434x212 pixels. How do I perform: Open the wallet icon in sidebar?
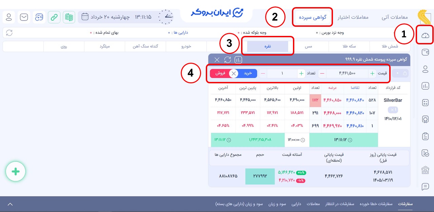coord(425,52)
